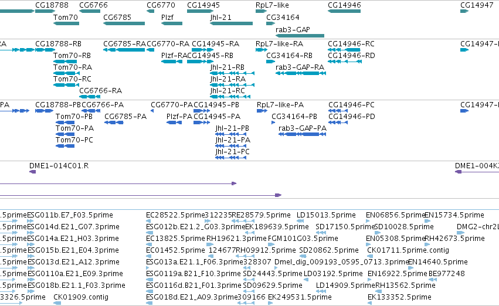Select EST label CK01711.5prime.contig
The height and width of the screenshot is (306, 499).
coord(408,250)
